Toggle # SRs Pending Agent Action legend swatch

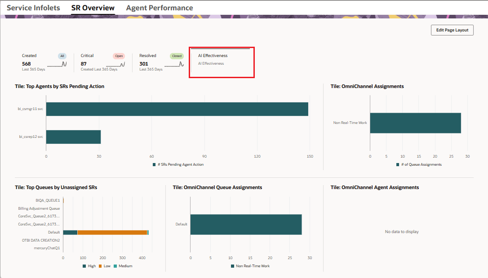(154, 164)
